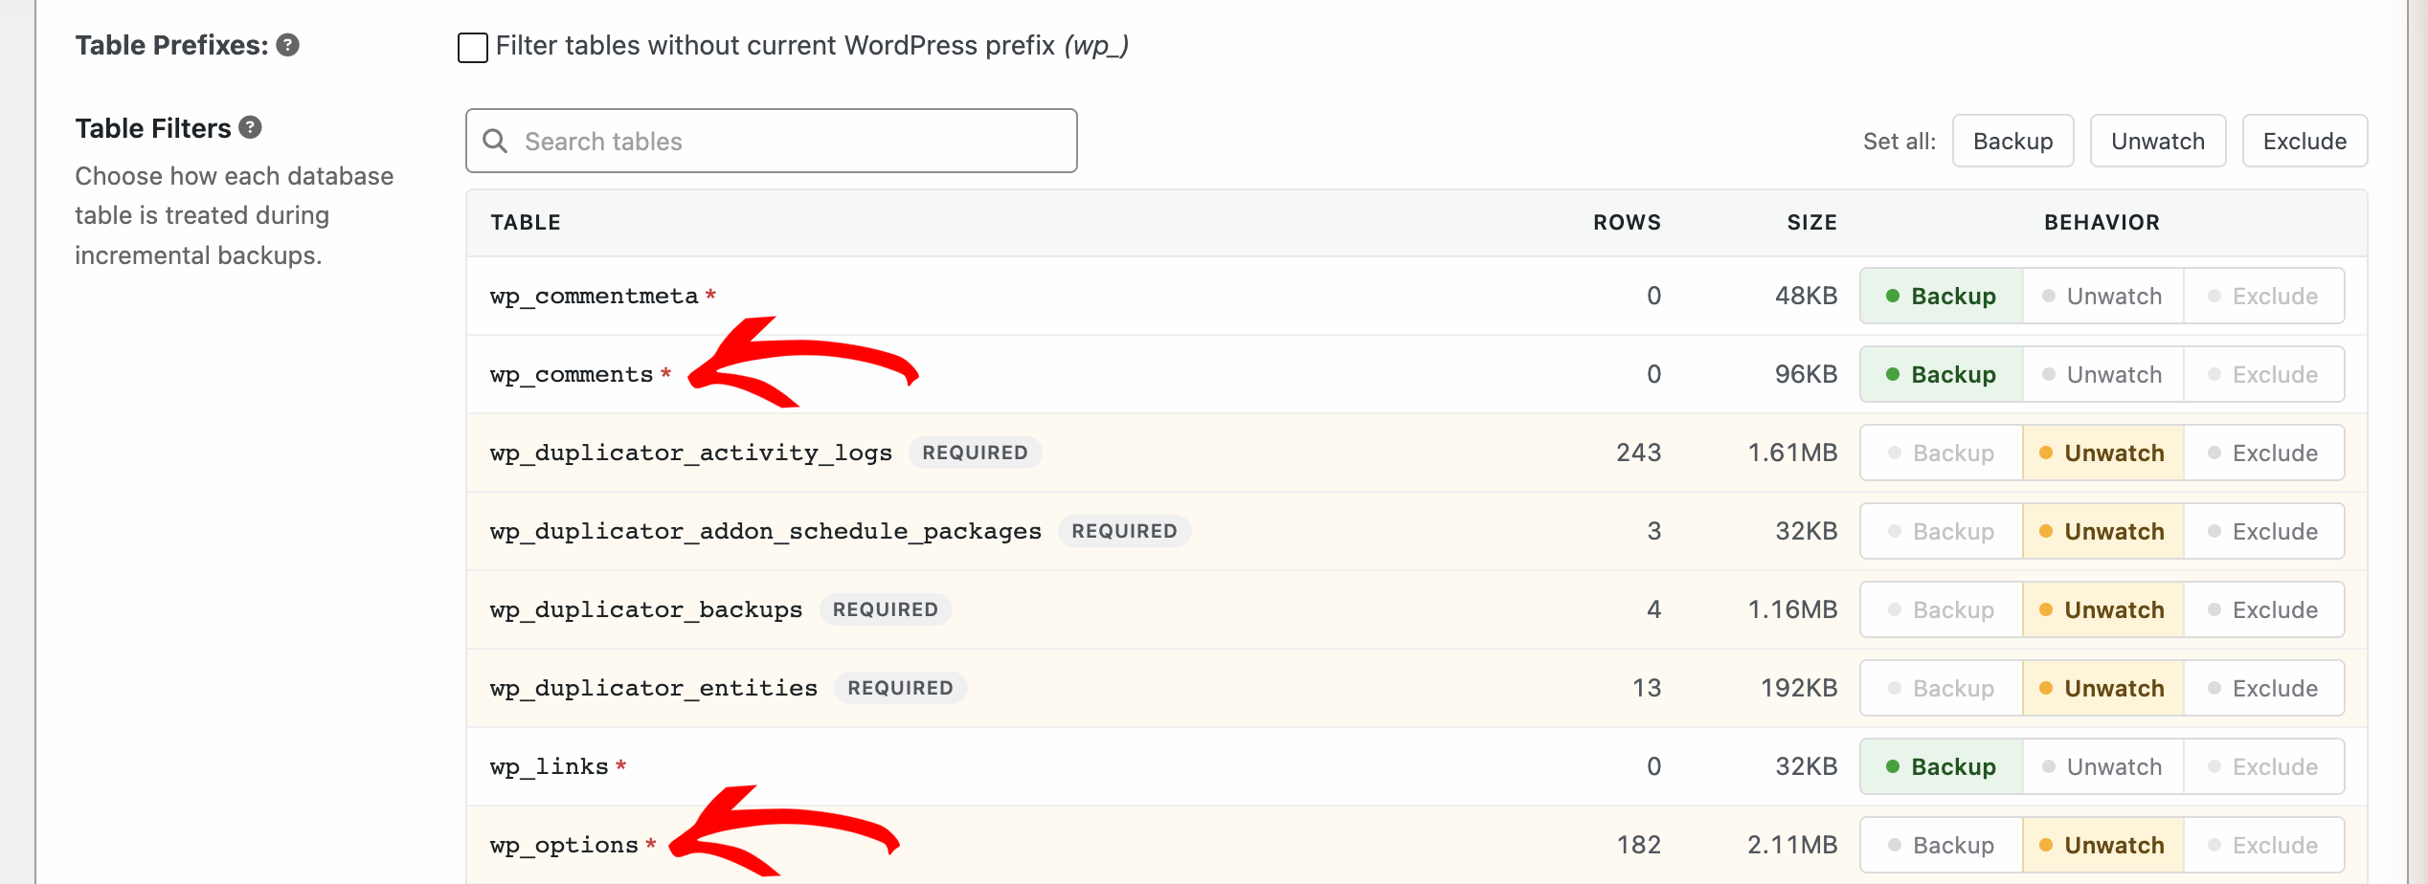Select Exclude for wp_comments
The width and height of the screenshot is (2428, 884).
click(2264, 374)
